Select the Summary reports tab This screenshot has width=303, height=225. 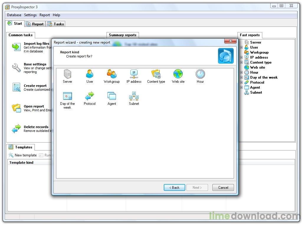coord(122,35)
